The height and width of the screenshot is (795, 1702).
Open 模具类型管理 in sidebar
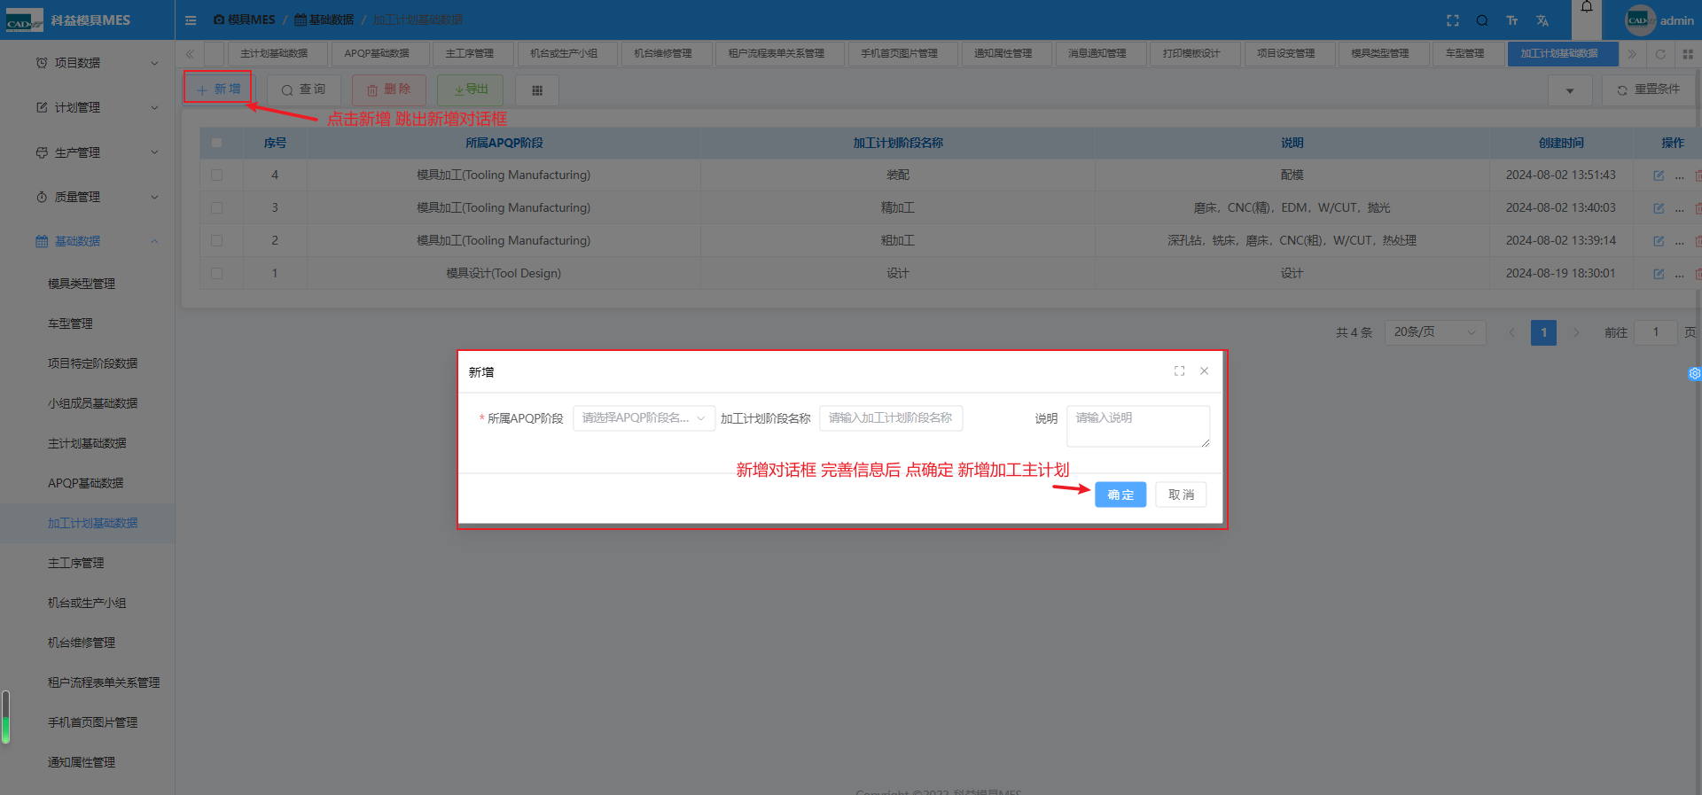point(87,284)
